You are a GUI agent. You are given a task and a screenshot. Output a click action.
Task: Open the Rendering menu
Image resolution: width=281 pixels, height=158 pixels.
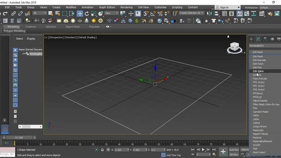click(126, 7)
